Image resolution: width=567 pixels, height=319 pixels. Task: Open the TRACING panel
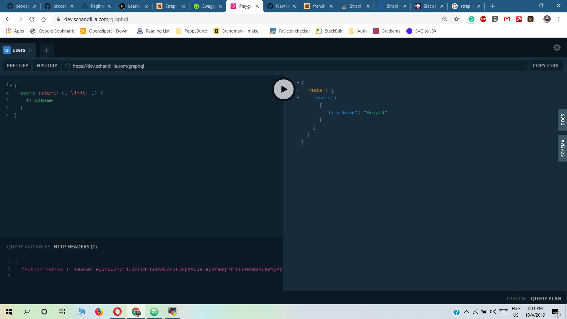click(x=517, y=299)
